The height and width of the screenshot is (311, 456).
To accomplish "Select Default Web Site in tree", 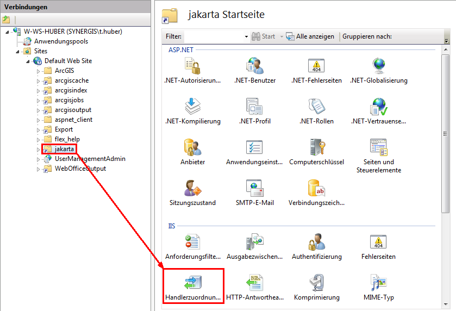I will click(x=68, y=61).
